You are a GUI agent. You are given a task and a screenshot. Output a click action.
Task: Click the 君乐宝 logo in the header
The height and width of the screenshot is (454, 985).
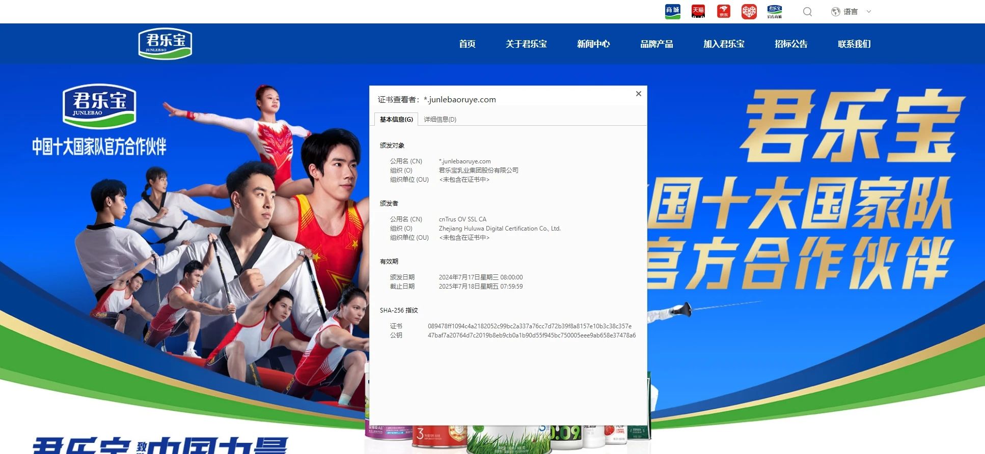pos(165,43)
